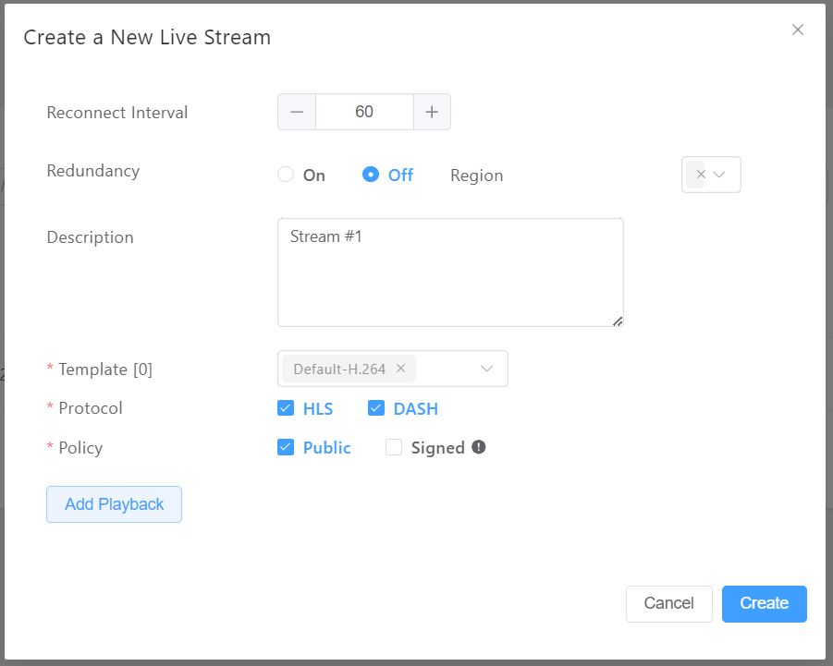Click the info icon beside Signed
This screenshot has height=666, width=833.
click(479, 447)
